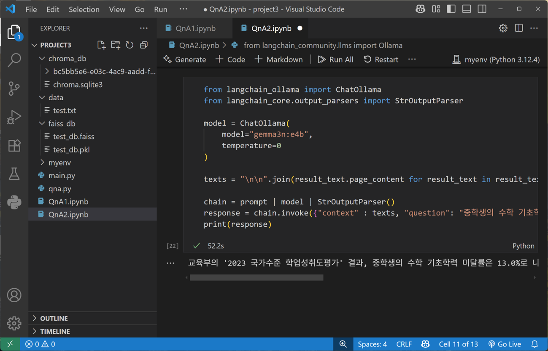Open the Accounts menu
Screen dimensions: 548x351
14,295
